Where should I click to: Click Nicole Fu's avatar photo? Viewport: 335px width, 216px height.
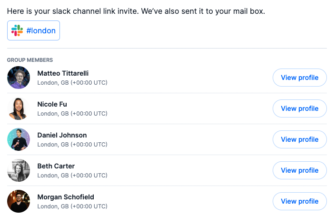click(19, 108)
